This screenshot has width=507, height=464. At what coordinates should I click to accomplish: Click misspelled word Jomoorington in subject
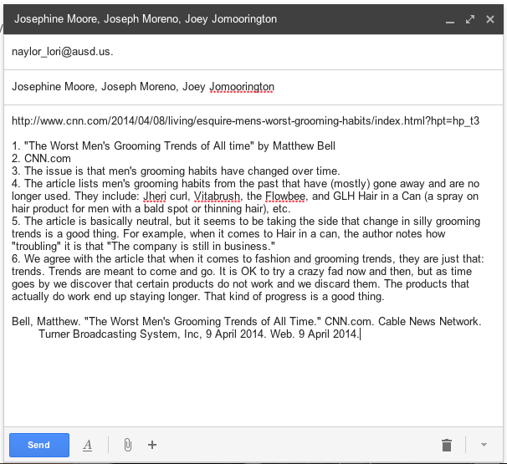(x=242, y=87)
